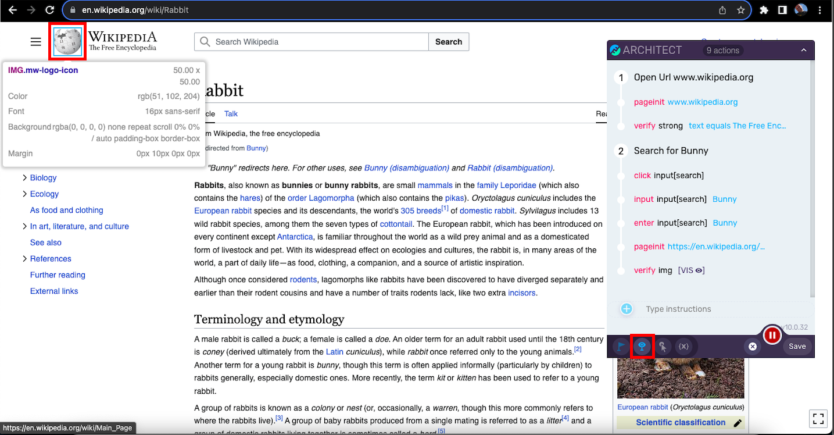Select the verify img action row
834x435 pixels.
(669, 270)
